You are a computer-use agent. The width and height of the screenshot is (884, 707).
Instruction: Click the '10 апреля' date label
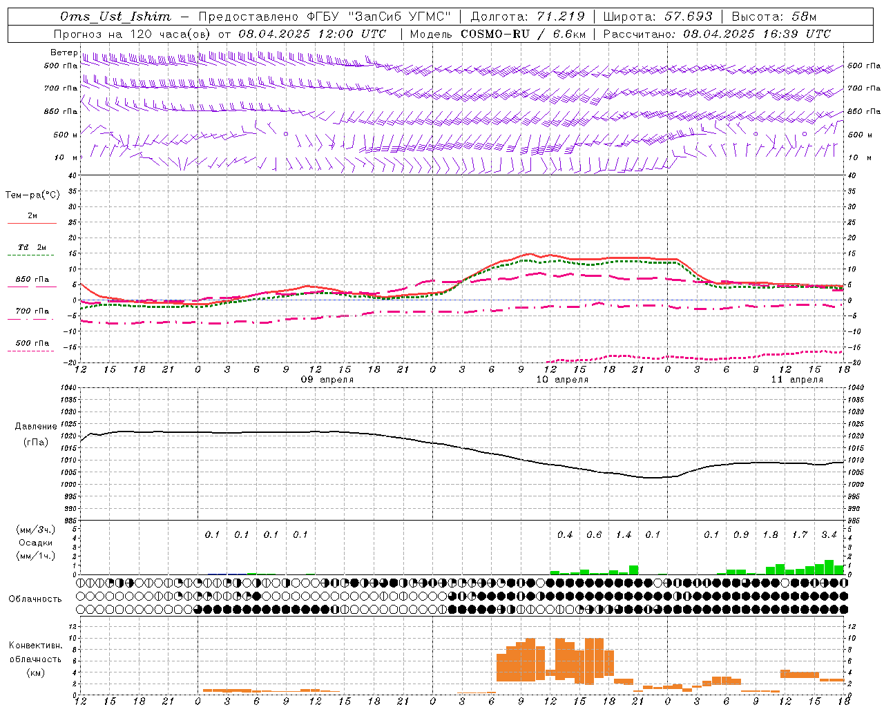[562, 380]
